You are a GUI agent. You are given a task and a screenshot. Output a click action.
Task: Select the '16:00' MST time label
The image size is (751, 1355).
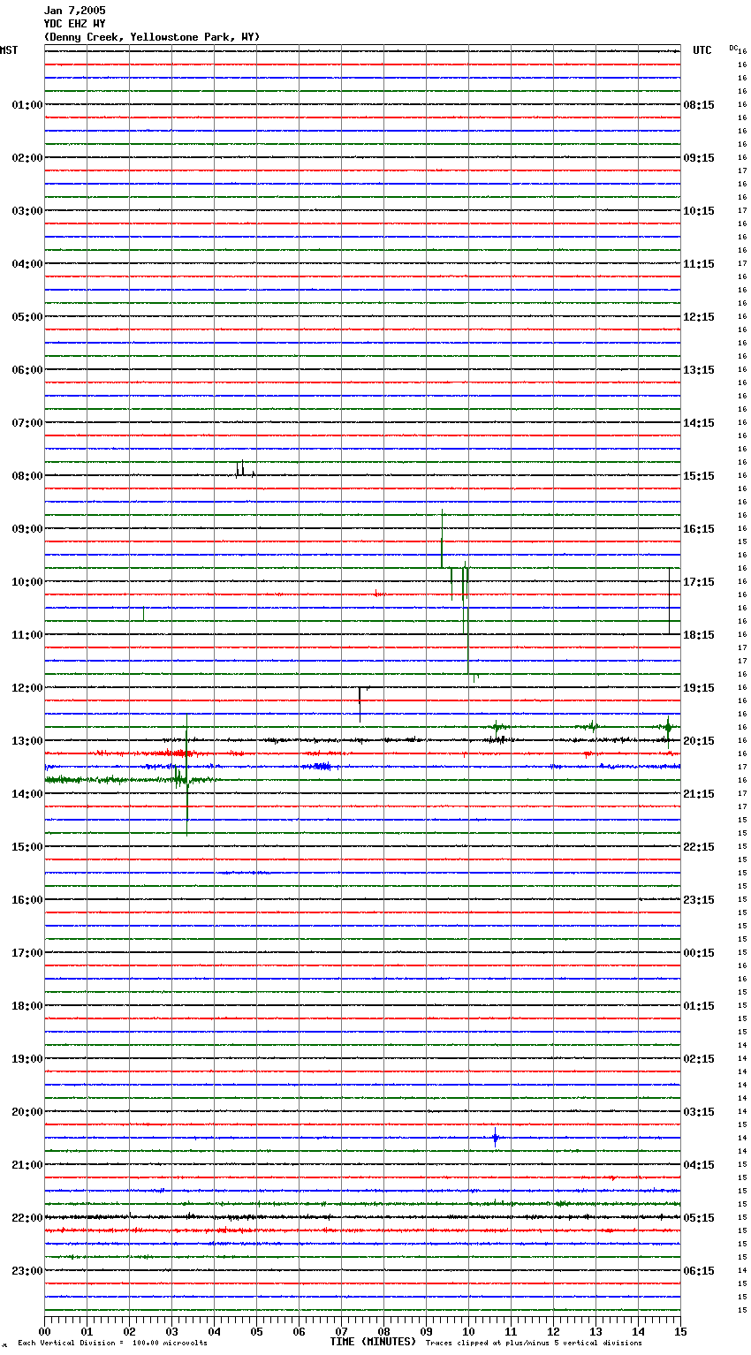coord(27,900)
